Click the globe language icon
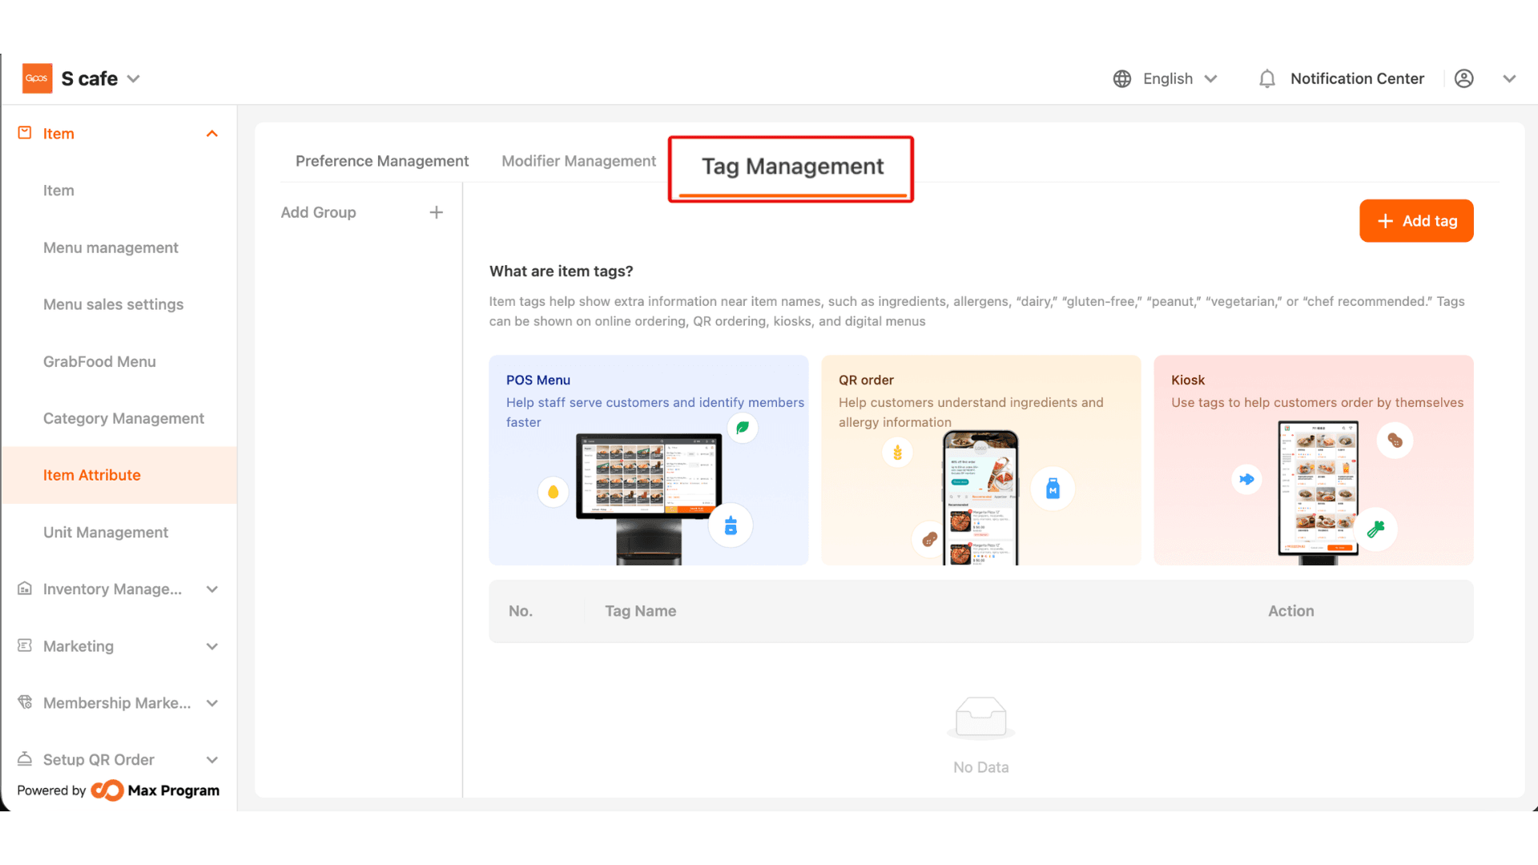The width and height of the screenshot is (1538, 865). (x=1122, y=78)
